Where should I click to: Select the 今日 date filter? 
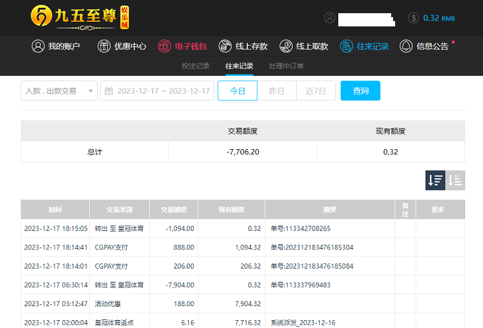point(237,91)
